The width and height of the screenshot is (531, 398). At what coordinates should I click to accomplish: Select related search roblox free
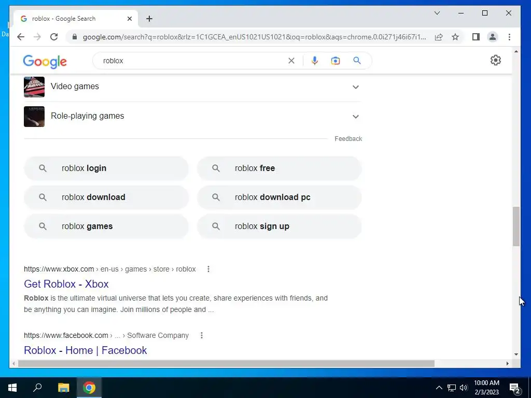[280, 168]
